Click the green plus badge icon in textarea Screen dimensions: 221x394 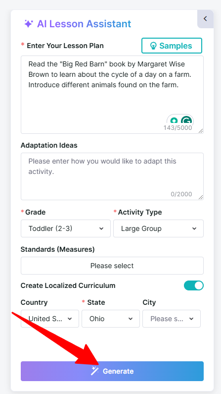[174, 121]
